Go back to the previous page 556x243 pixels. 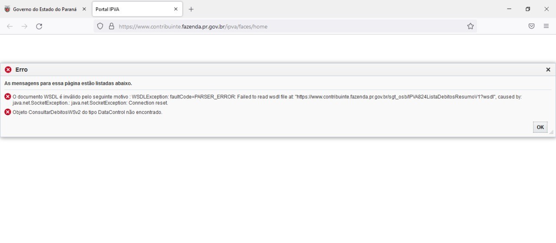10,27
